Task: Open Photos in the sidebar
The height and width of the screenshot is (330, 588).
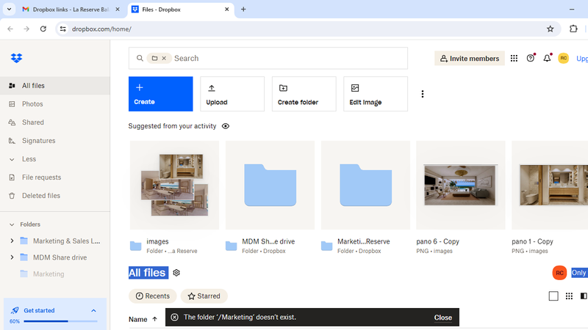Action: (32, 104)
